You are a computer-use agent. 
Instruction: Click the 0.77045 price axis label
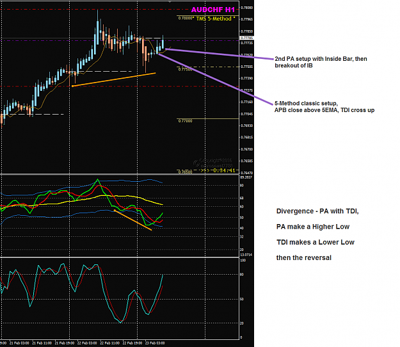coord(246,114)
